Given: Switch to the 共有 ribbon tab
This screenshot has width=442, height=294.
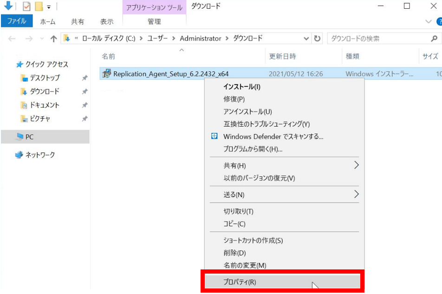Looking at the screenshot, I should pos(78,22).
